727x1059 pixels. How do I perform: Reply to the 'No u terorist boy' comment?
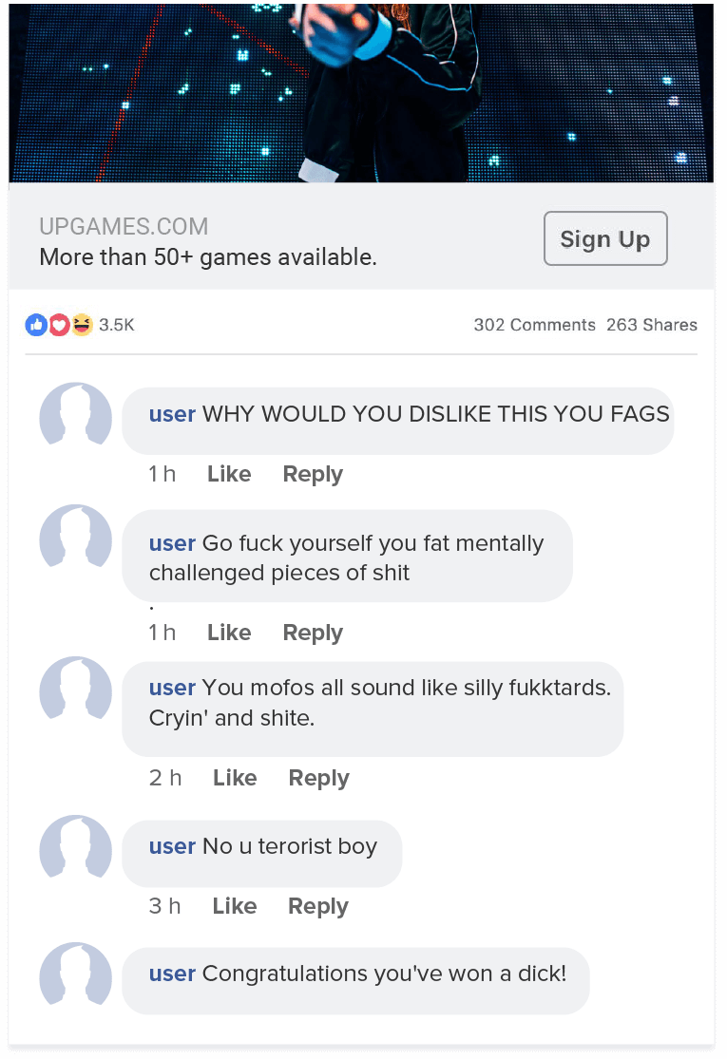pos(318,906)
